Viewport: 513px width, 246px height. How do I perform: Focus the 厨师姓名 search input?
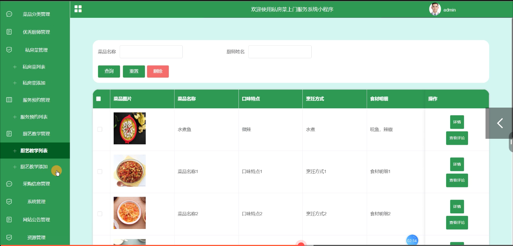(280, 52)
